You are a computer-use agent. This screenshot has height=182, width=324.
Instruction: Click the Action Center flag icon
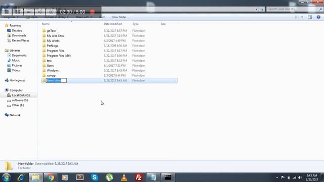tap(282, 177)
